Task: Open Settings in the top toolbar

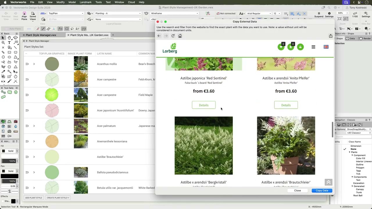Action: [x=329, y=15]
